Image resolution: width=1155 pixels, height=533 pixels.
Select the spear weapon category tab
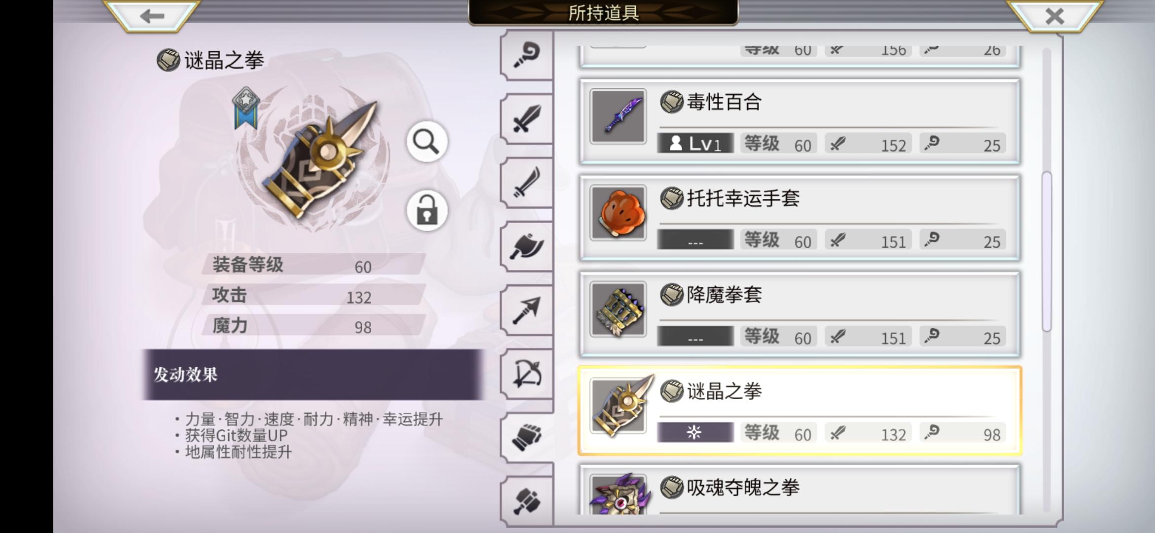(527, 310)
